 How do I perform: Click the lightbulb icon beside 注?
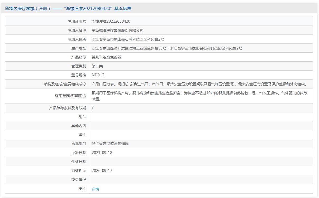(x=80, y=189)
